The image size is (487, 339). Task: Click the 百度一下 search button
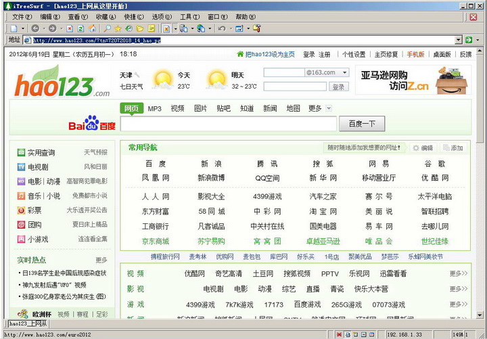362,124
